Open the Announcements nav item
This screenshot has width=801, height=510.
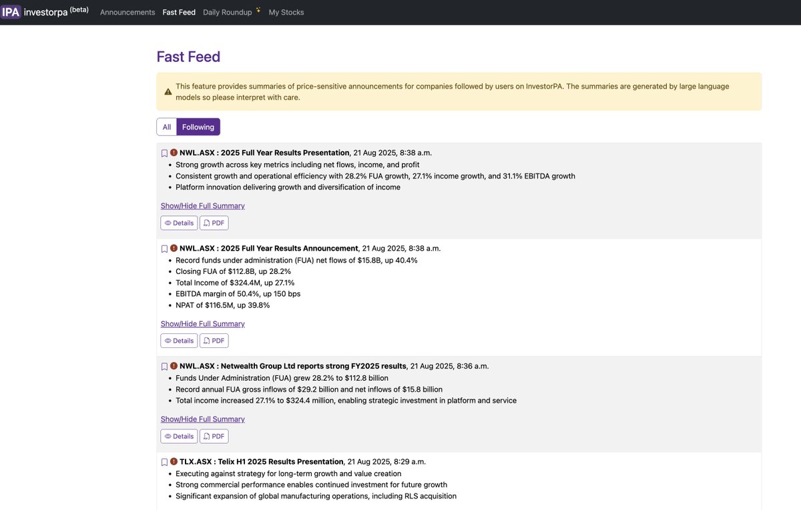point(127,12)
